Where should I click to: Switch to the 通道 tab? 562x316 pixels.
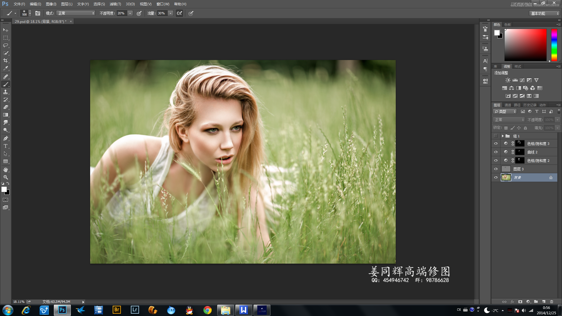pos(508,105)
